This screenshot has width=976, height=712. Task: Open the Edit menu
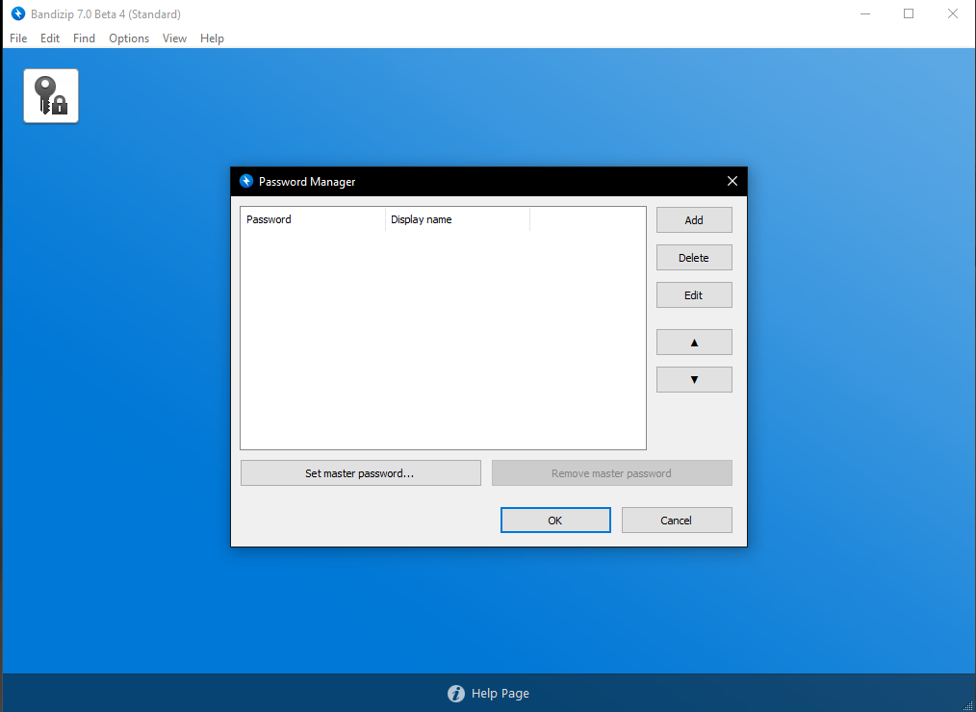[50, 38]
